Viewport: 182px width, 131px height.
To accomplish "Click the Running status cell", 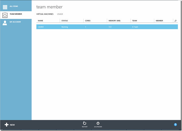I will (65, 27).
